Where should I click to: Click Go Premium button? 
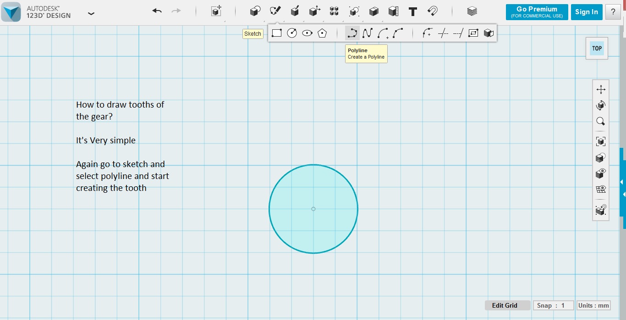pos(536,12)
